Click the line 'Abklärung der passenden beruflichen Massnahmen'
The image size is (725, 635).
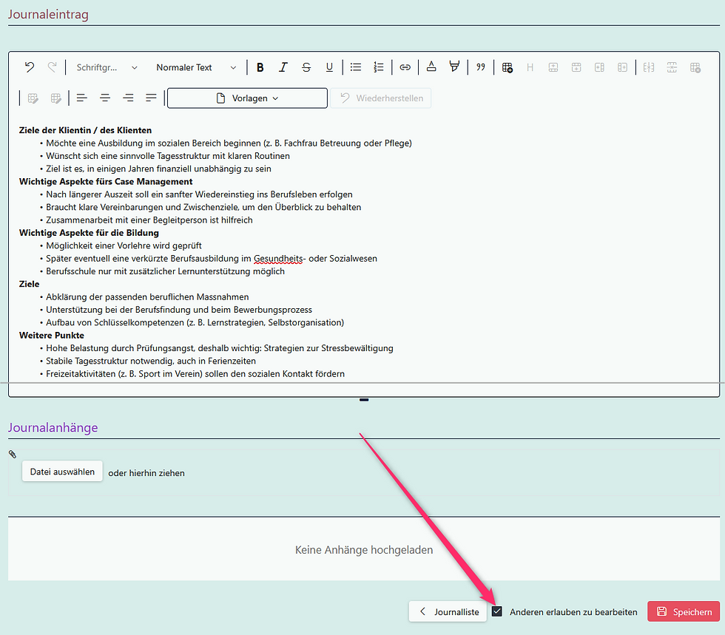[147, 297]
